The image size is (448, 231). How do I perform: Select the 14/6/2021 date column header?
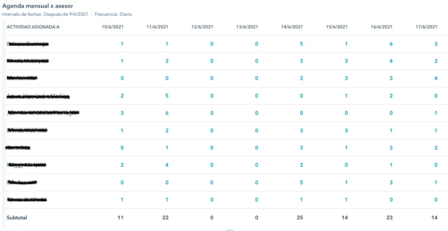(292, 27)
